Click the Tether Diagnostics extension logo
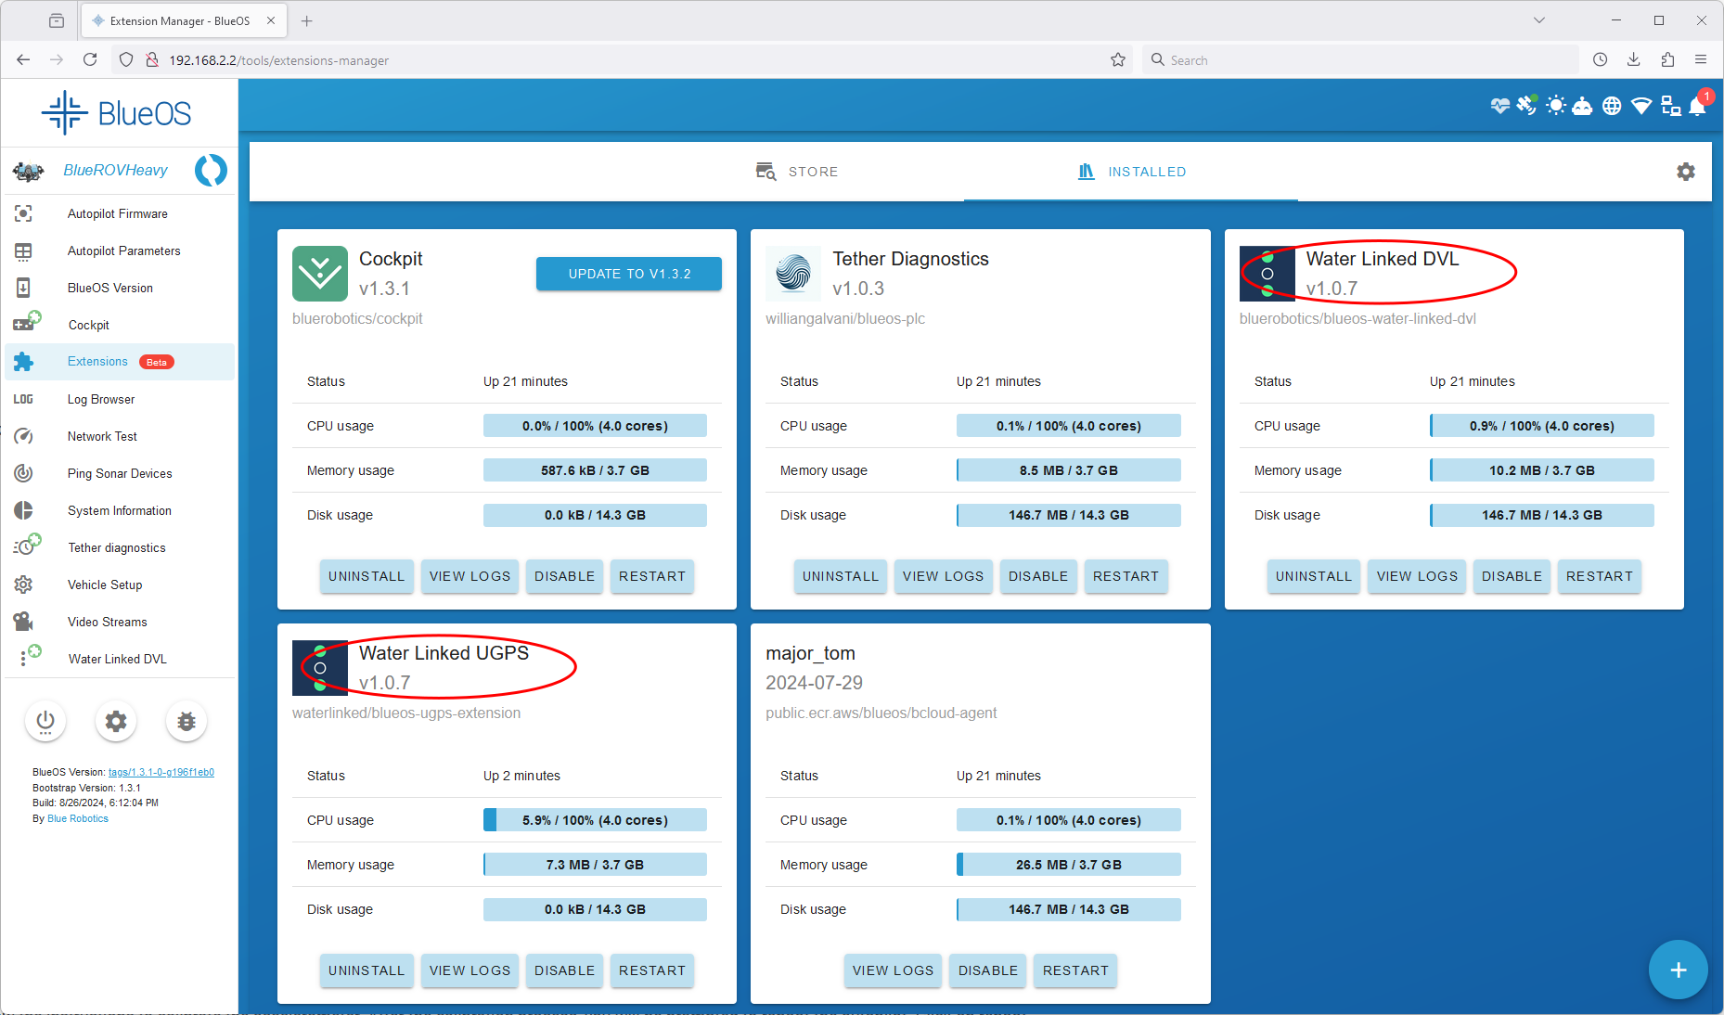 click(793, 274)
